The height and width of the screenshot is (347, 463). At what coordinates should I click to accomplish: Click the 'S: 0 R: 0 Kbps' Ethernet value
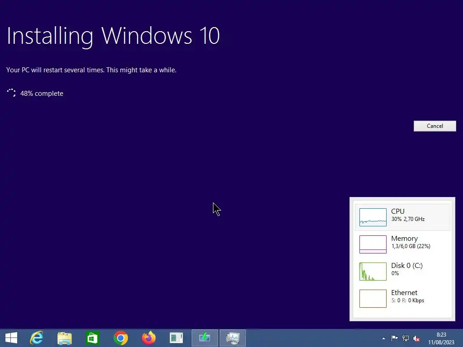click(x=407, y=300)
